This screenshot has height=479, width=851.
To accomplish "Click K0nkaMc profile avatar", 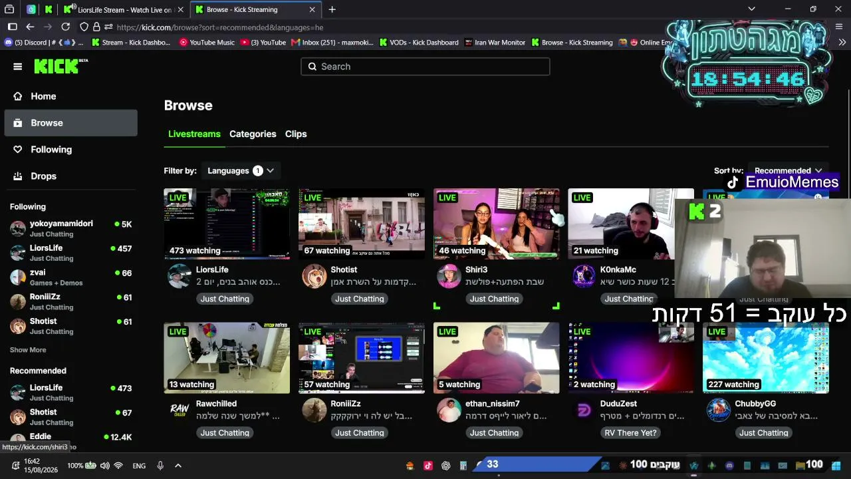I will 584,276.
